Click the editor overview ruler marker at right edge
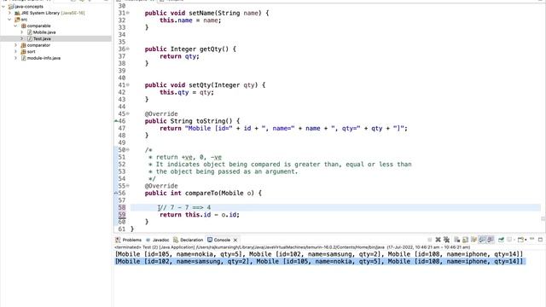The height and width of the screenshot is (307, 546). (543, 218)
